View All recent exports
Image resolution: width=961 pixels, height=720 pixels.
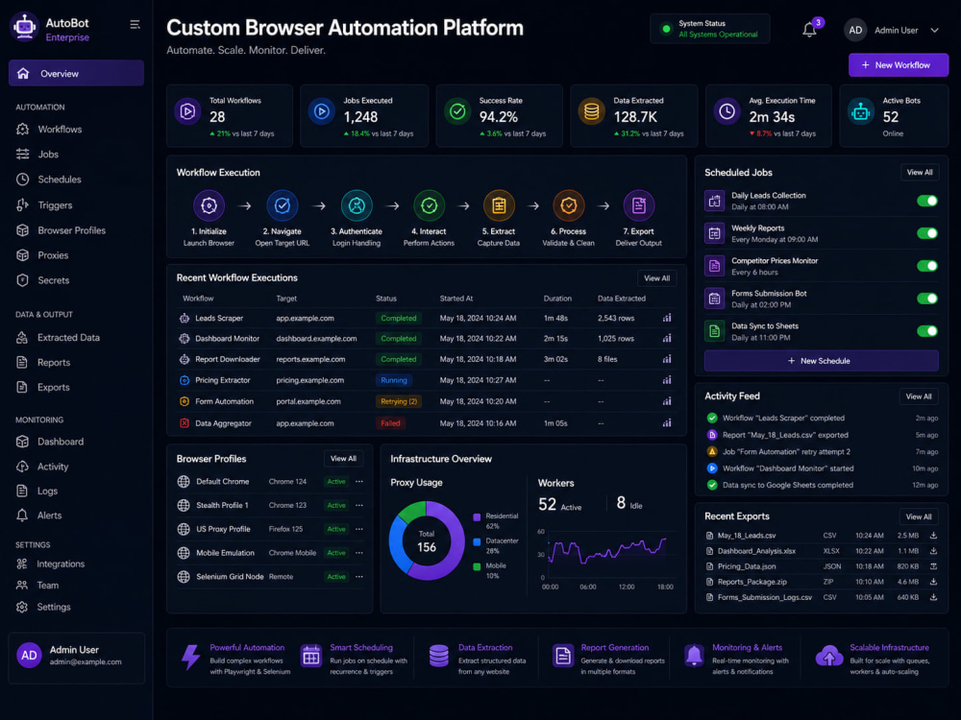(x=918, y=516)
